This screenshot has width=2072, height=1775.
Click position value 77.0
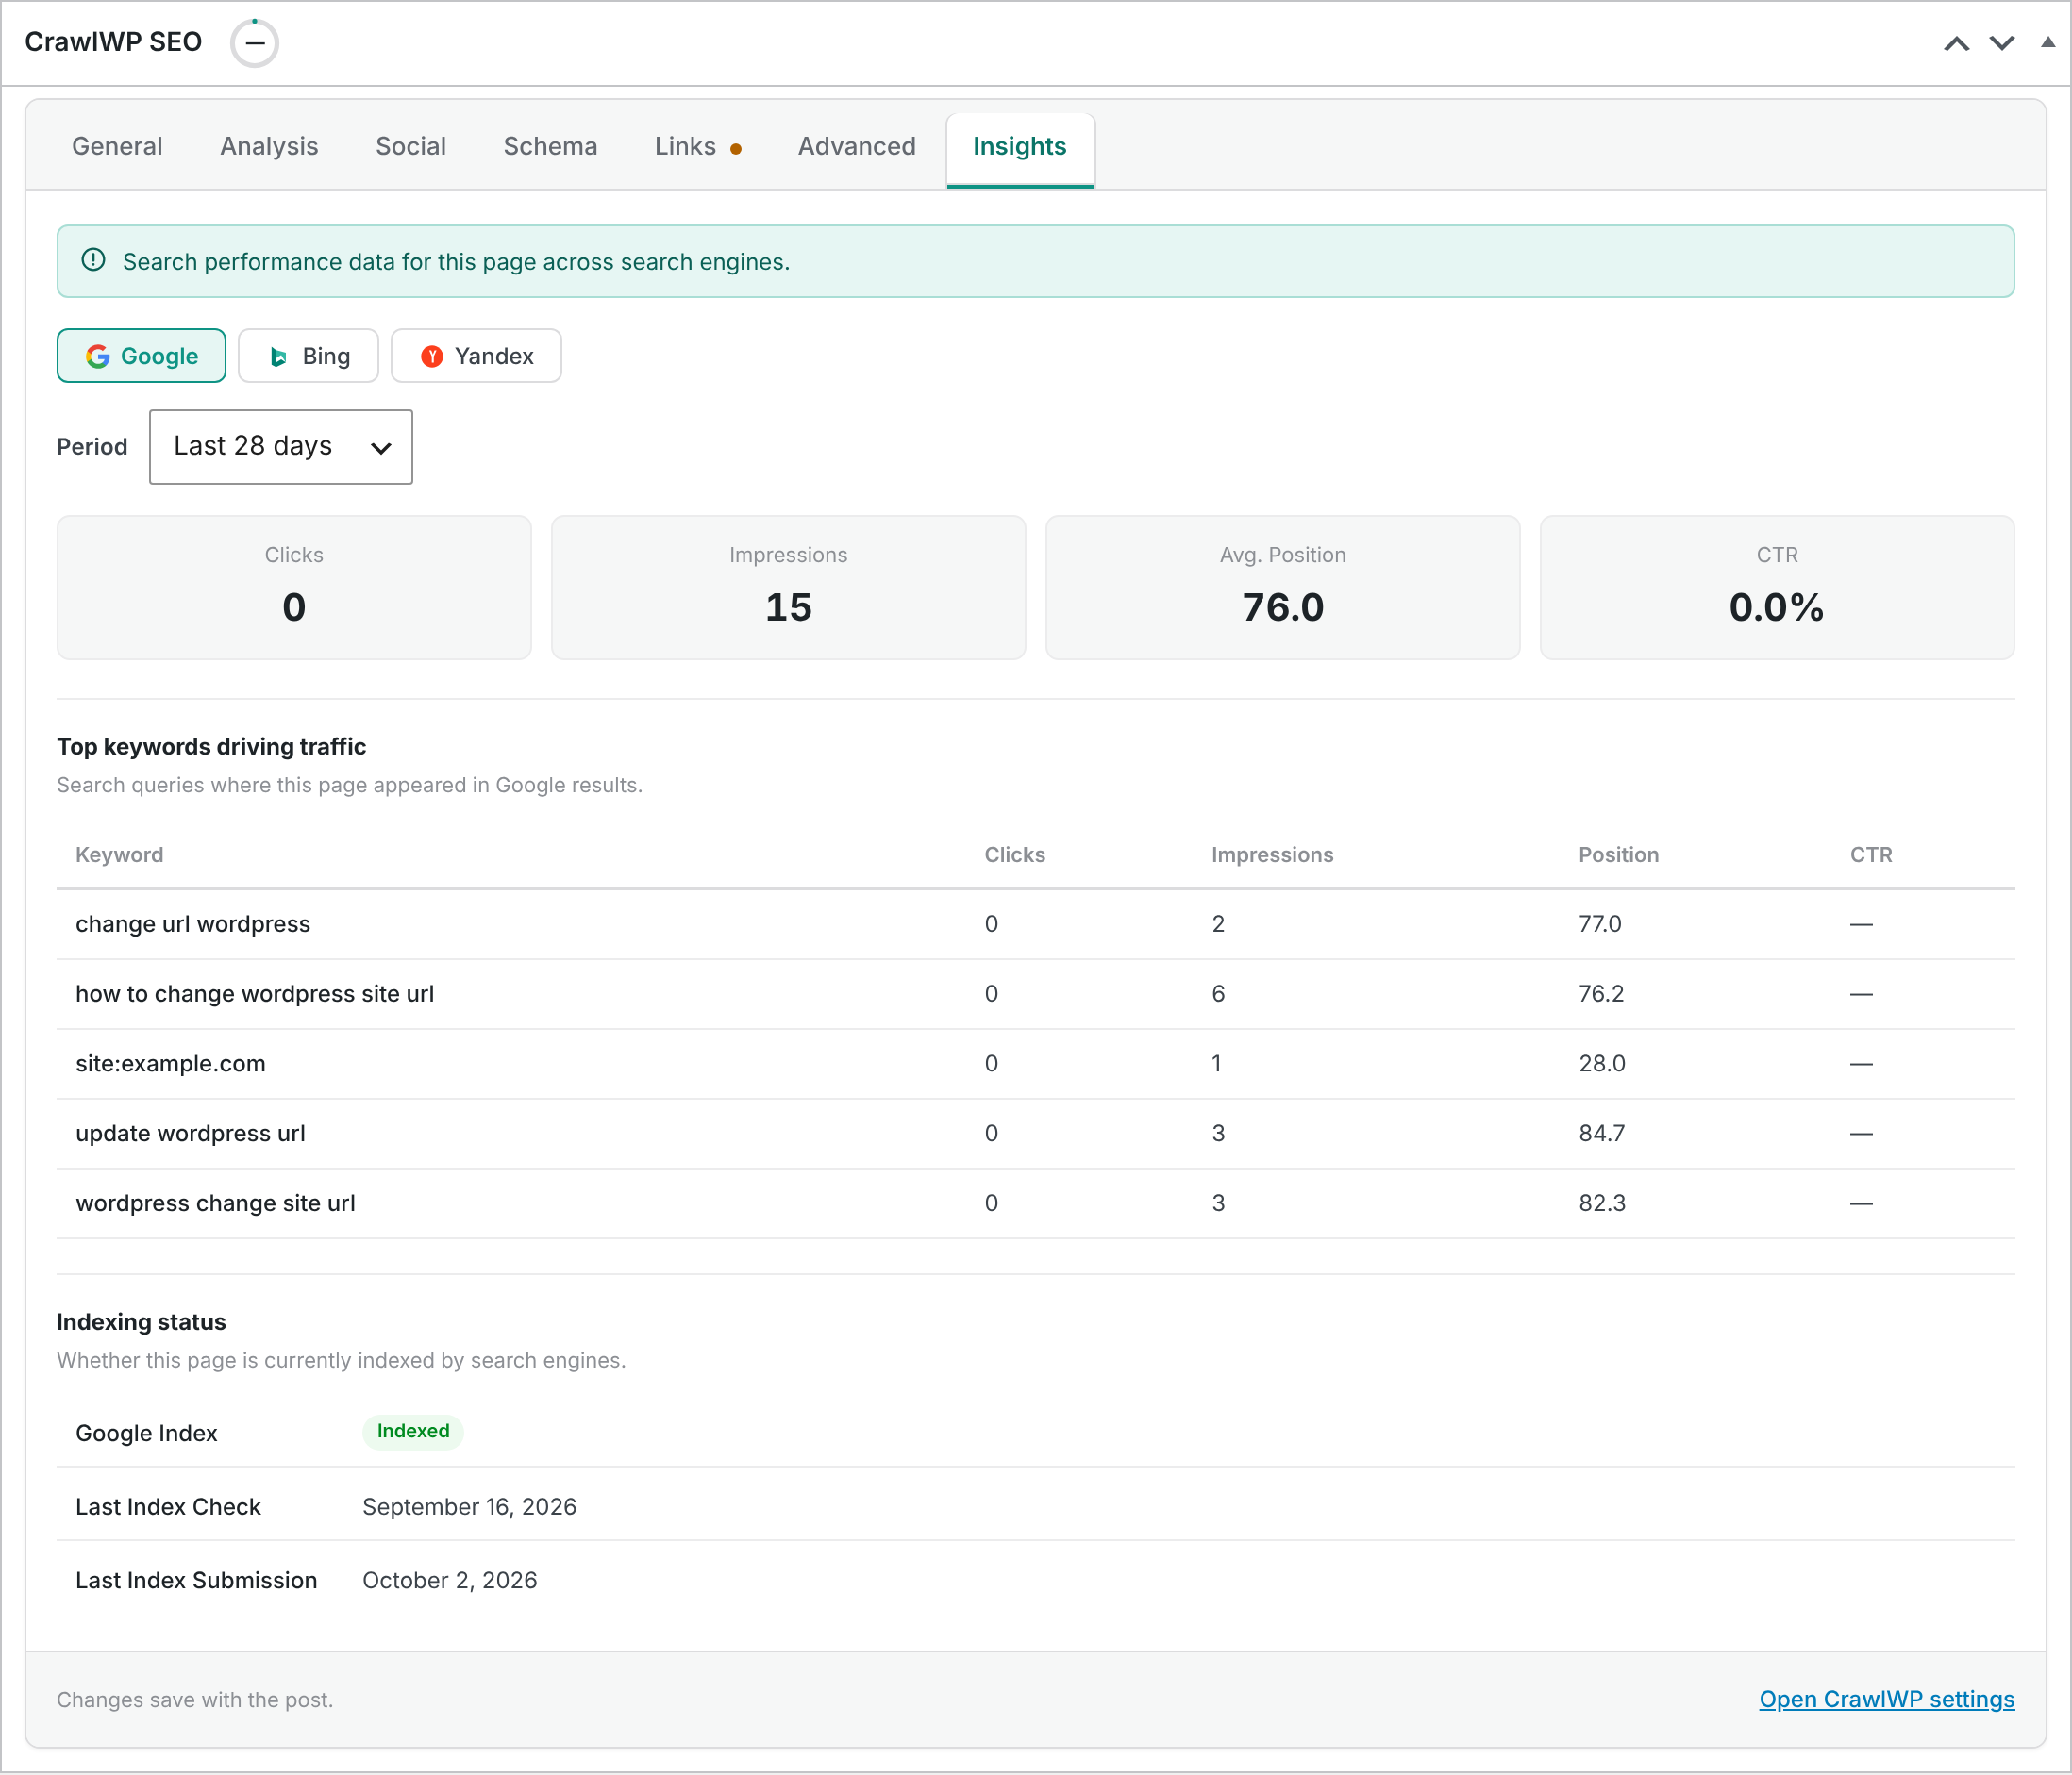1600,923
